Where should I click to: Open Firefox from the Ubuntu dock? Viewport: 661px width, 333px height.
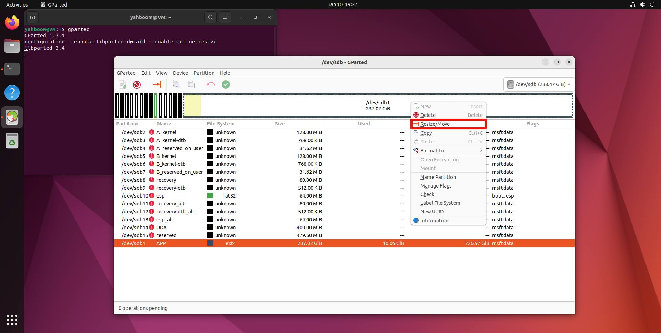pyautogui.click(x=12, y=23)
